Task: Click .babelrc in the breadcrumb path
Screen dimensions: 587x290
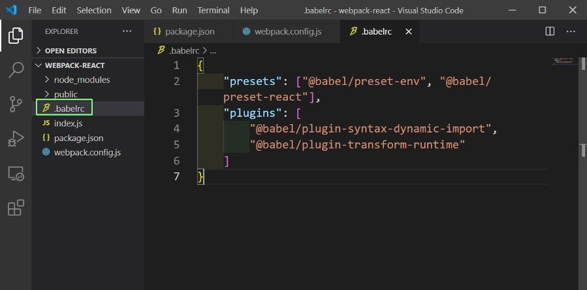Action: (184, 50)
